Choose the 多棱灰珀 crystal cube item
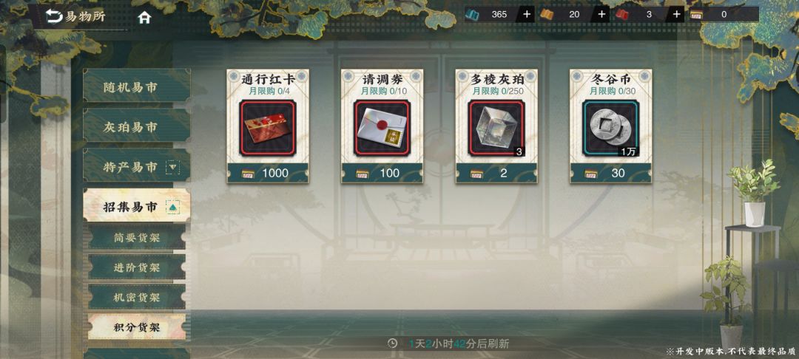This screenshot has width=799, height=359. (x=496, y=128)
